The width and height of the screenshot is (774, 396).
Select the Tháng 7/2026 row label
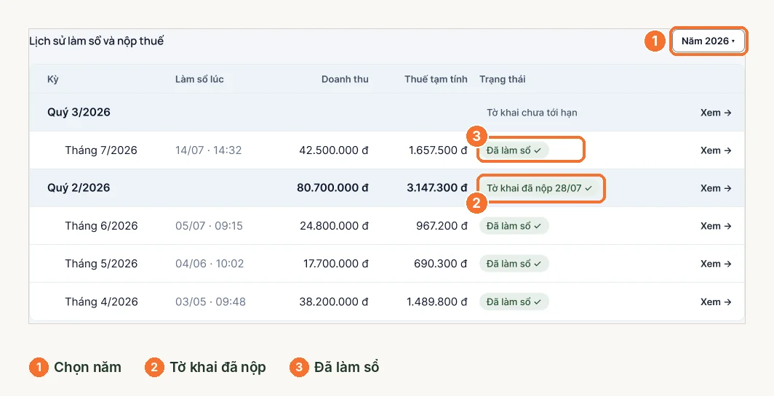pos(101,150)
